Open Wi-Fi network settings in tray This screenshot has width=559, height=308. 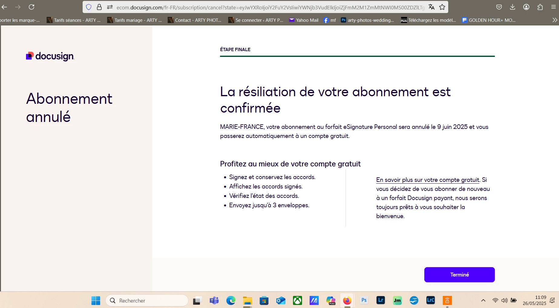tap(495, 300)
